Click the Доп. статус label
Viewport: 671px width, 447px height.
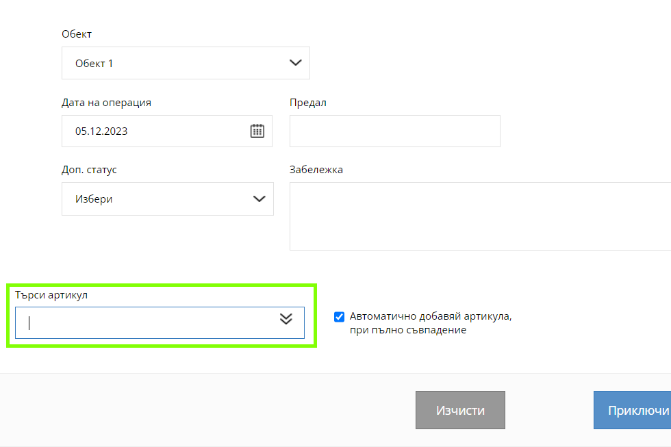tap(89, 170)
